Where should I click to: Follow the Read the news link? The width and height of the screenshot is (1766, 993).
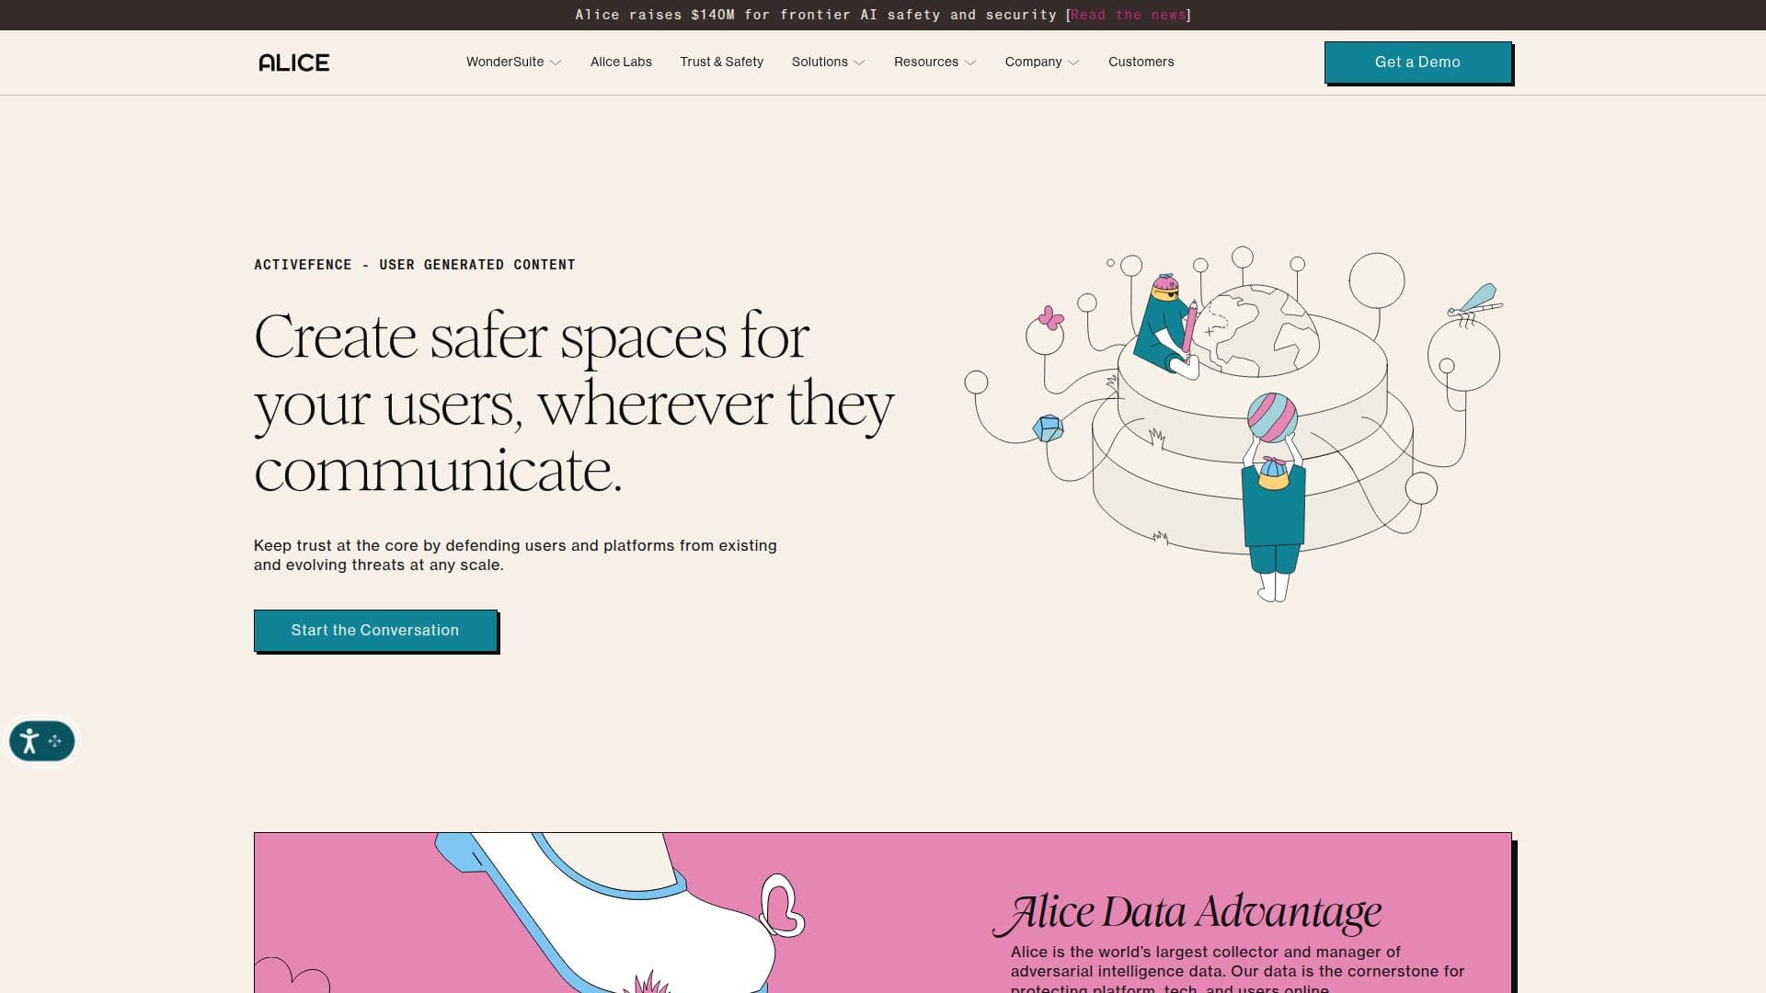click(x=1129, y=15)
